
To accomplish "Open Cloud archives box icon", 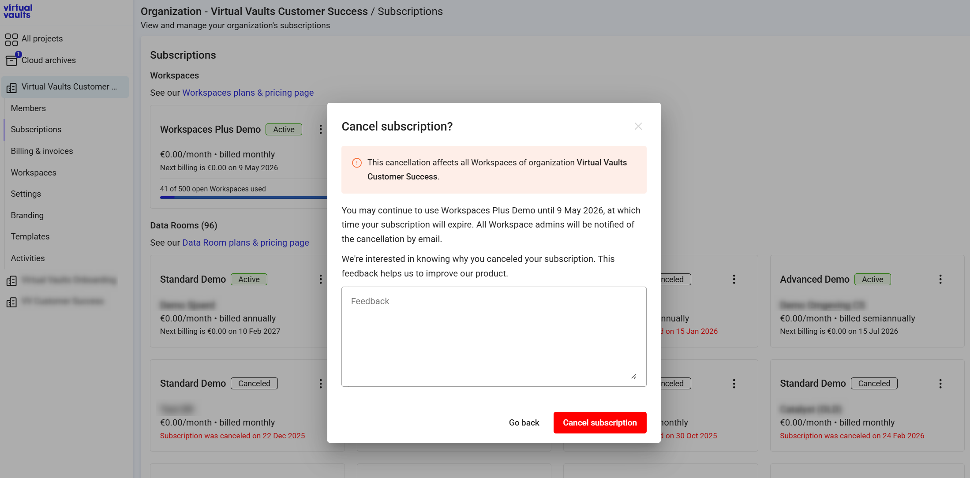I will tap(11, 61).
